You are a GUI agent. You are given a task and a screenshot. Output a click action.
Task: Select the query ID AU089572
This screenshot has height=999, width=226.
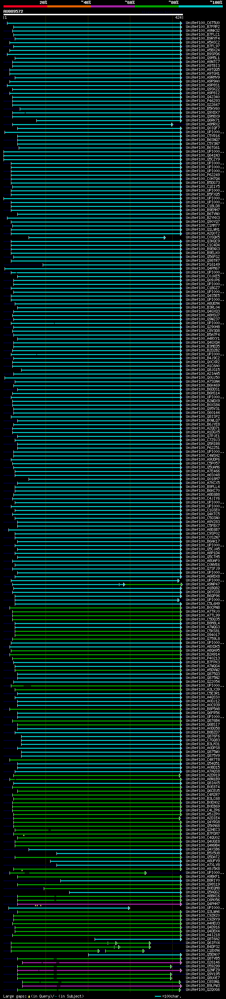(x=13, y=11)
